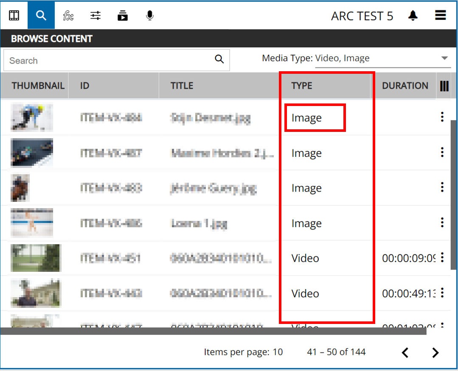Go to the previous page of results
This screenshot has width=458, height=371.
(405, 352)
